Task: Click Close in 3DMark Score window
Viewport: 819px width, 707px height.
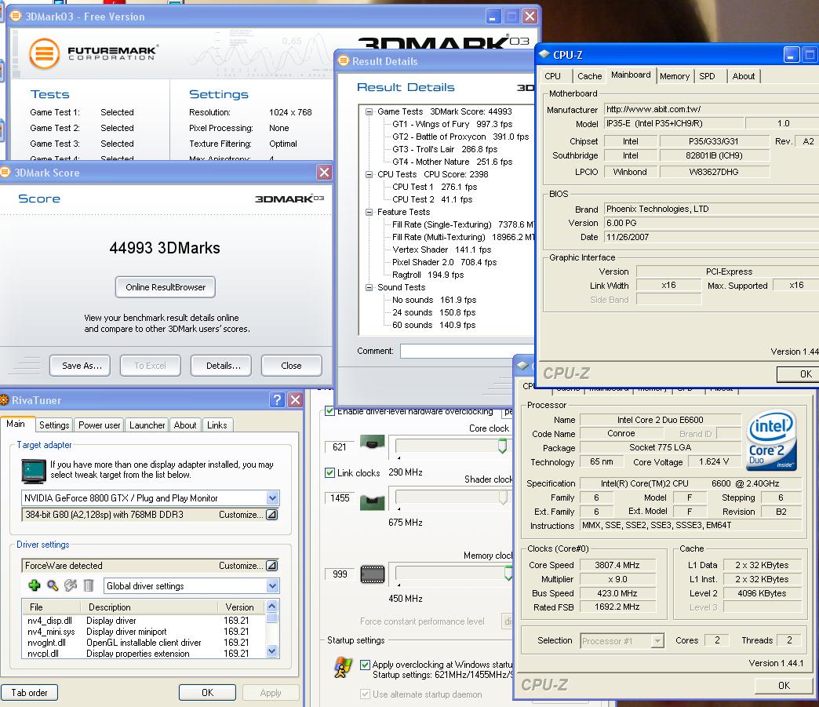Action: point(292,366)
